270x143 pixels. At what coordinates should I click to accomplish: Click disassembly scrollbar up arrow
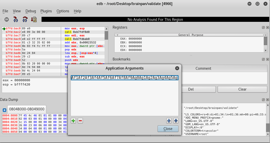point(106,29)
